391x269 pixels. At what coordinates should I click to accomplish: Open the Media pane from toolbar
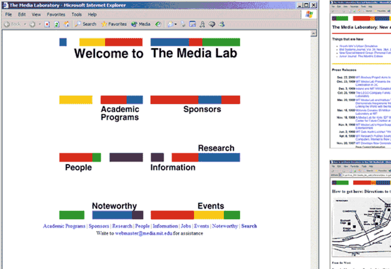(141, 24)
